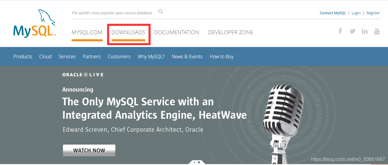Image resolution: width=388 pixels, height=165 pixels.
Task: Open the Twitter bird icon
Action: [353, 31]
